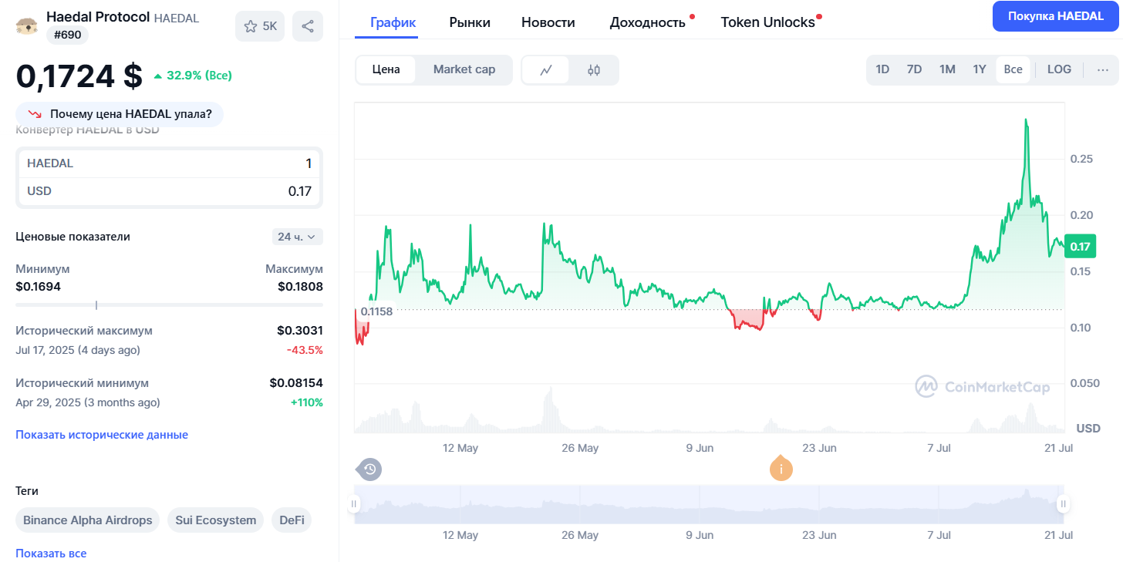Click the #690 rank badge
This screenshot has height=562, width=1123.
[x=68, y=35]
